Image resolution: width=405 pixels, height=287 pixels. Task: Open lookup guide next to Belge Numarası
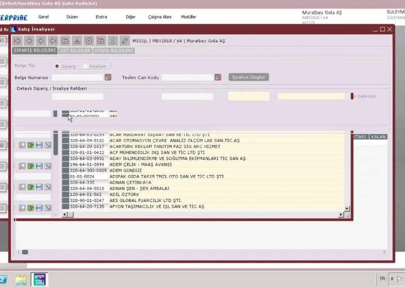point(108,77)
